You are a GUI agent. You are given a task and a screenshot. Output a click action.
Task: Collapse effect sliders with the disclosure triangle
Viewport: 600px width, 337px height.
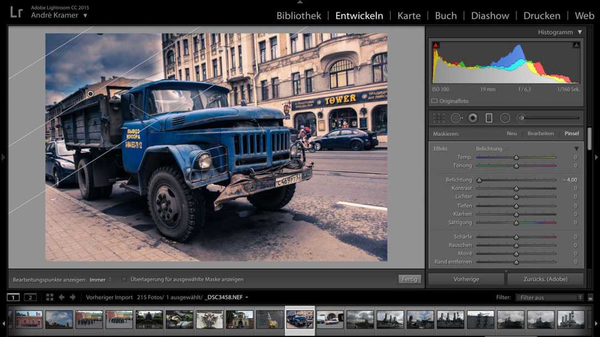pos(577,149)
